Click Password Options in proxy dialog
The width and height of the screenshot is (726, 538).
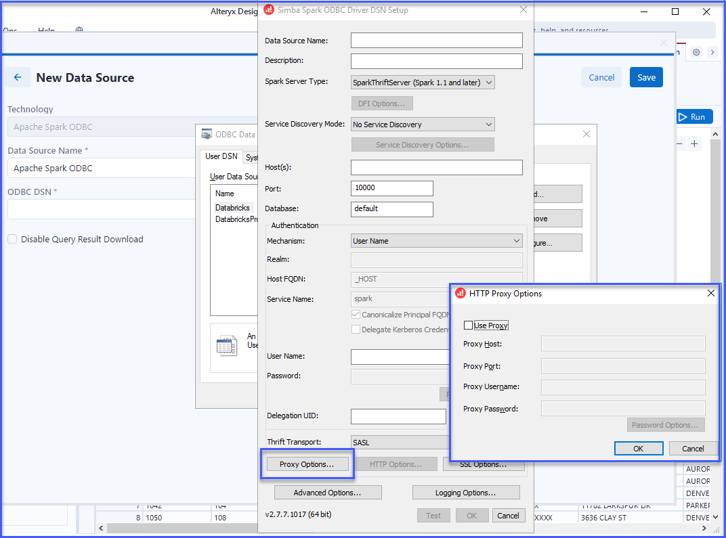[665, 425]
